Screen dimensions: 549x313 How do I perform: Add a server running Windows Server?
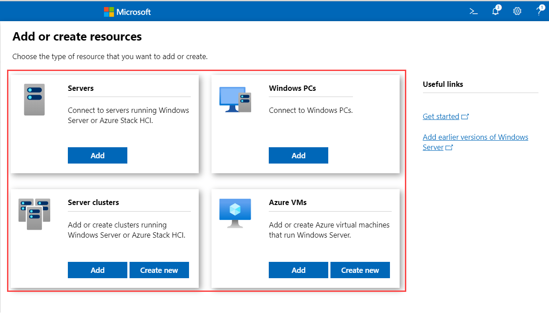(97, 155)
